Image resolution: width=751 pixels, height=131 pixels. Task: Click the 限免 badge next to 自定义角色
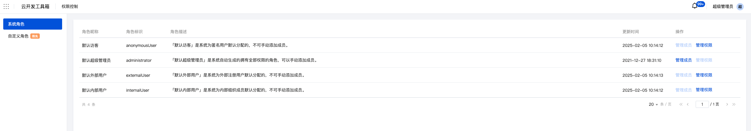click(x=35, y=36)
